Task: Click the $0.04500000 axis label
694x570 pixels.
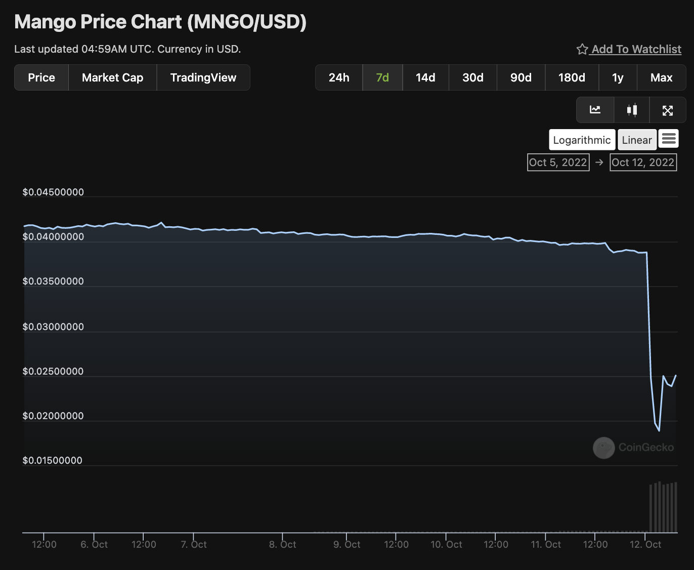Action: [53, 192]
